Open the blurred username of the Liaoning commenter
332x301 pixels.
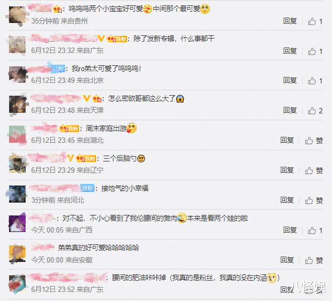[x=47, y=158]
